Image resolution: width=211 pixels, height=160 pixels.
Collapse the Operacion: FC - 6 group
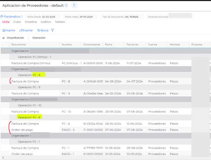coord(100,118)
